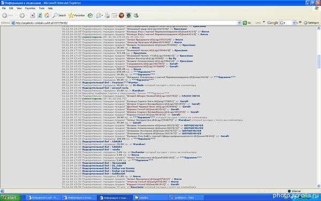The height and width of the screenshot is (201, 321).
Task: Open the Favorites menu
Action: [x=30, y=8]
